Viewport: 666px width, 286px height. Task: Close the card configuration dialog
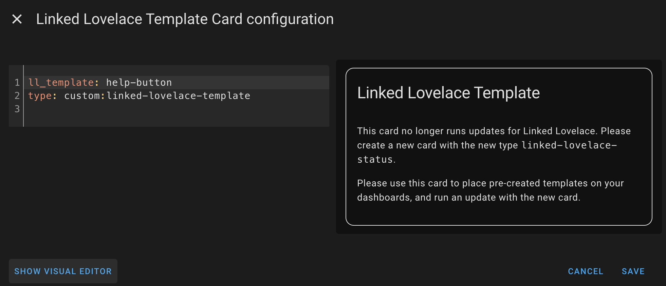[17, 19]
